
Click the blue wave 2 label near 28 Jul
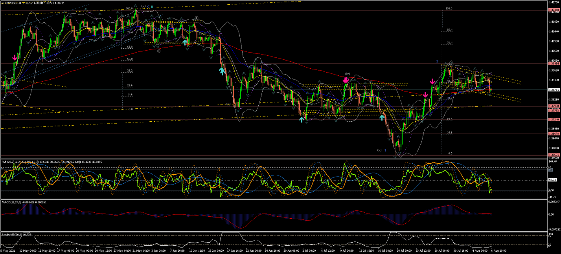click(437, 61)
